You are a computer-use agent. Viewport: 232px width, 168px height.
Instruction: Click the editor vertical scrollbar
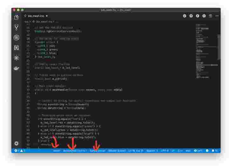(x=219, y=47)
